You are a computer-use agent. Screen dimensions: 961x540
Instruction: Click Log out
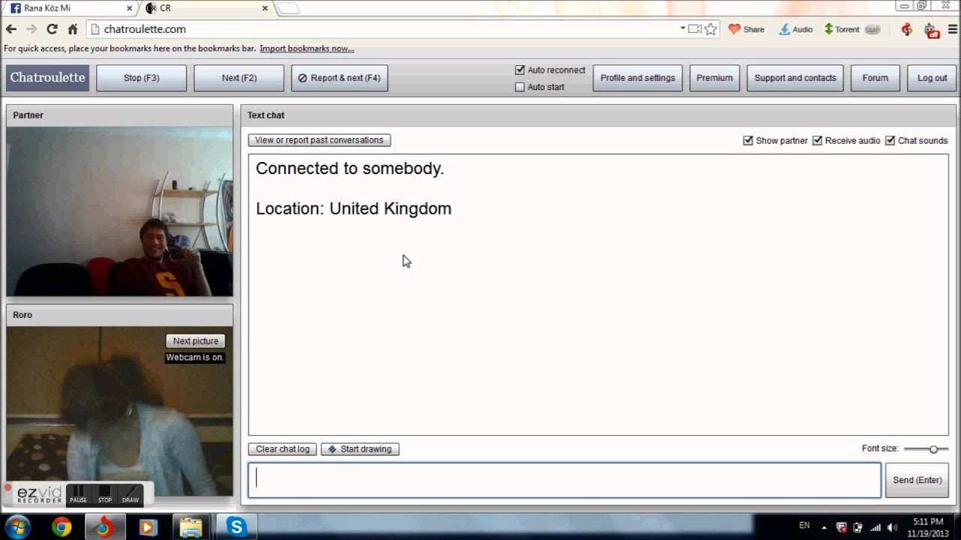(x=932, y=78)
